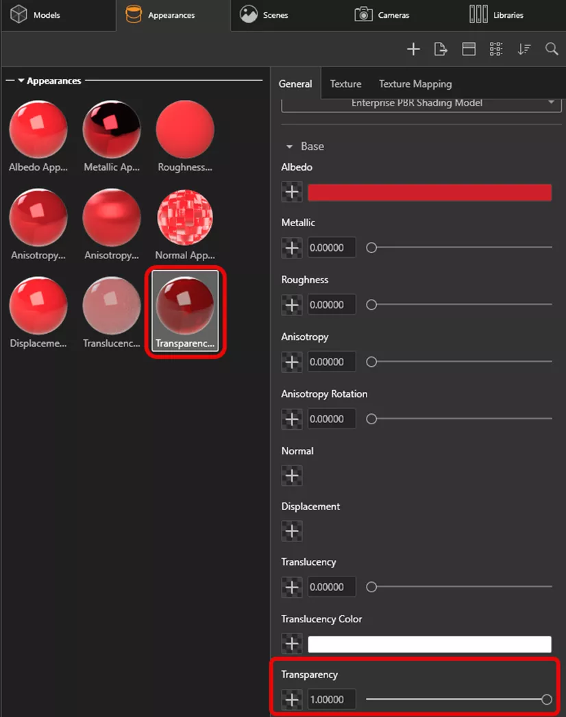Viewport: 566px width, 717px height.
Task: Switch to the detailed list view icon
Action: point(495,49)
